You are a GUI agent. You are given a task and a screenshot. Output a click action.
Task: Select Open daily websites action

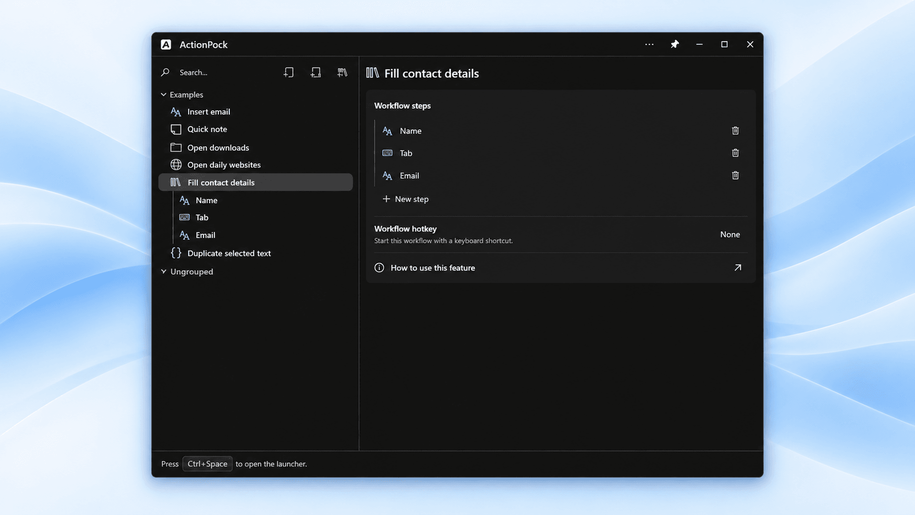(x=255, y=165)
